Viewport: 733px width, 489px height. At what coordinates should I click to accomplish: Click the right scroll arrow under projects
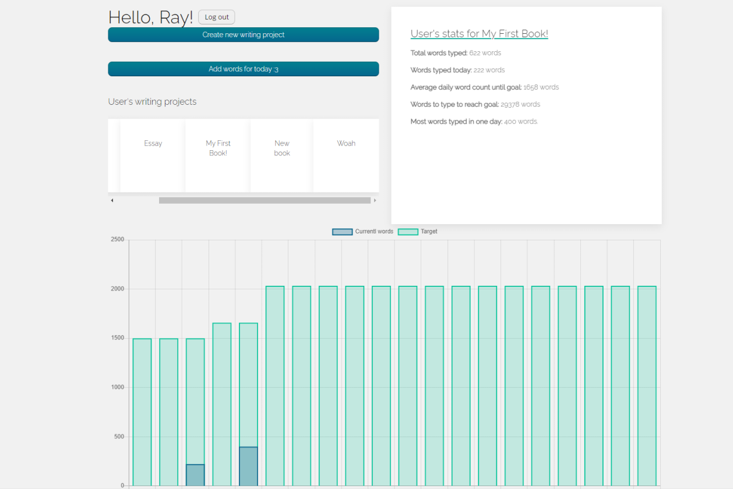click(375, 200)
